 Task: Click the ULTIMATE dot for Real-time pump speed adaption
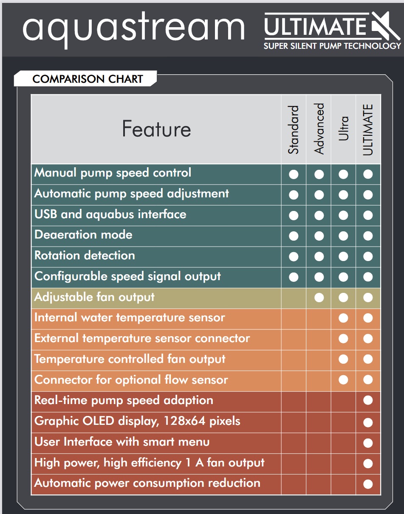[x=368, y=401]
